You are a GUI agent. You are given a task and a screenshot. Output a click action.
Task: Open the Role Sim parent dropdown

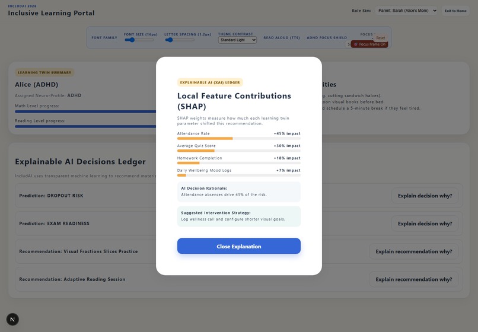click(x=406, y=11)
